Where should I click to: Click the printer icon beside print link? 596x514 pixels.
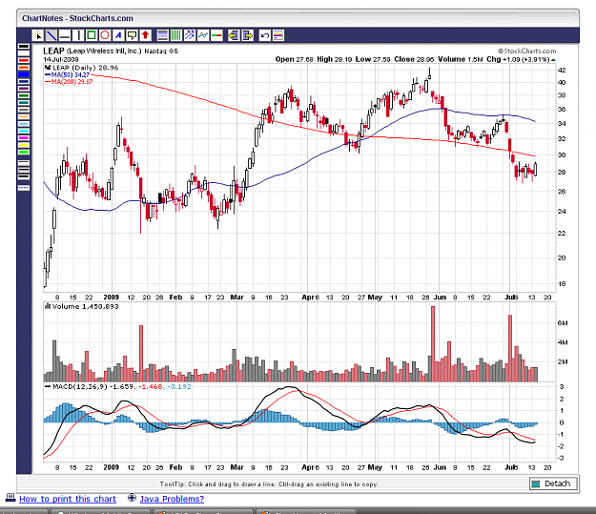[10, 498]
